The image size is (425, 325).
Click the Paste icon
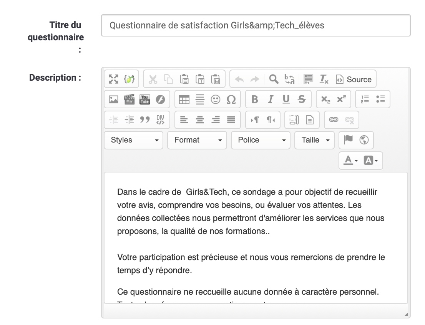coord(184,79)
